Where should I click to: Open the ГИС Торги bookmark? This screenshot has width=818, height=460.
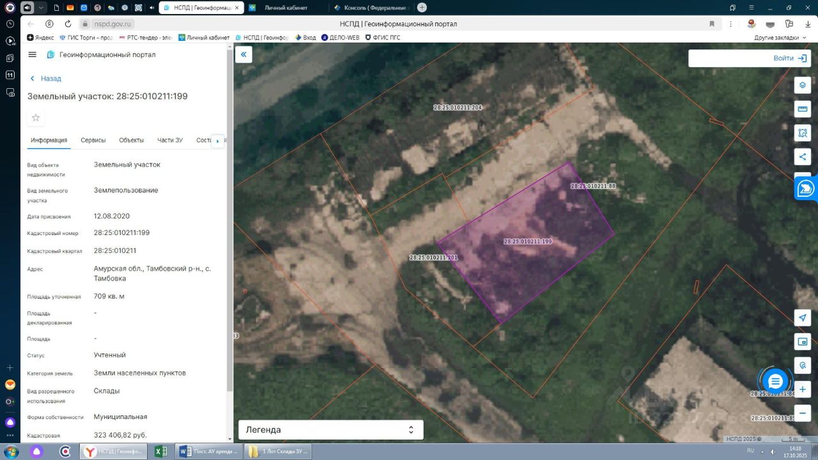click(86, 38)
